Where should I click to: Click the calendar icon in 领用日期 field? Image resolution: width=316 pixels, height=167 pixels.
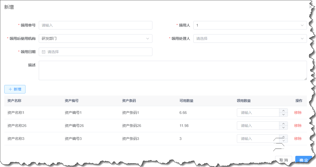[x=43, y=52]
